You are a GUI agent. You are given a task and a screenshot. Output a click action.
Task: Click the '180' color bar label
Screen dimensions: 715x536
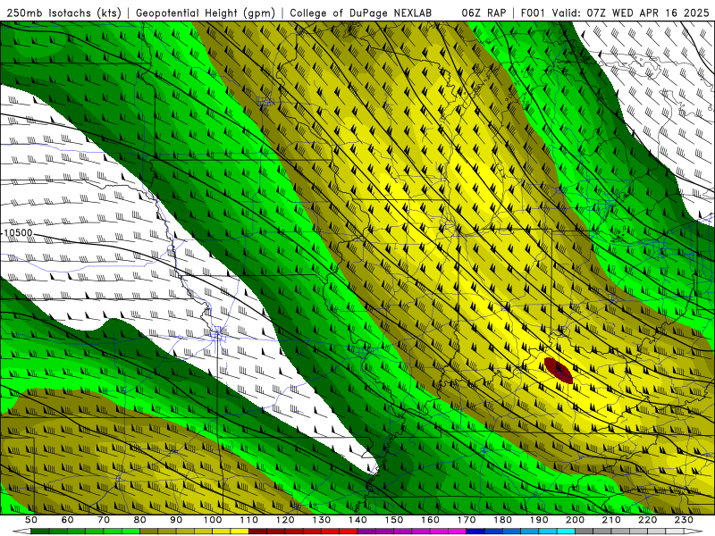pos(502,520)
